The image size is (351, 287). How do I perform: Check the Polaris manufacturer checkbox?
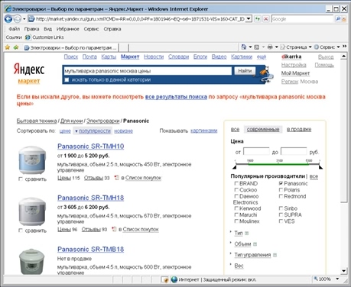tap(281, 190)
